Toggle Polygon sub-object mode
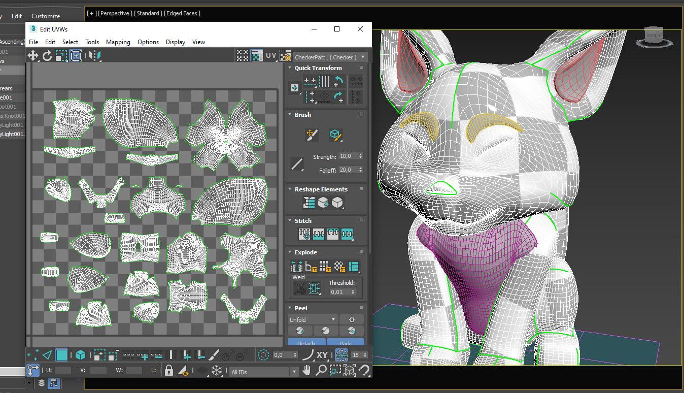 tap(62, 355)
